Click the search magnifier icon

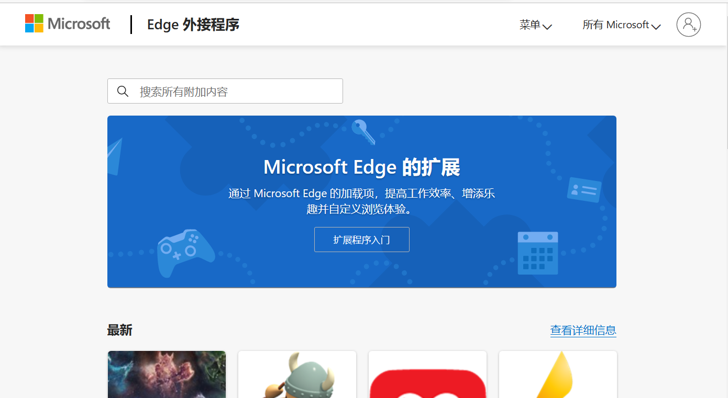123,91
